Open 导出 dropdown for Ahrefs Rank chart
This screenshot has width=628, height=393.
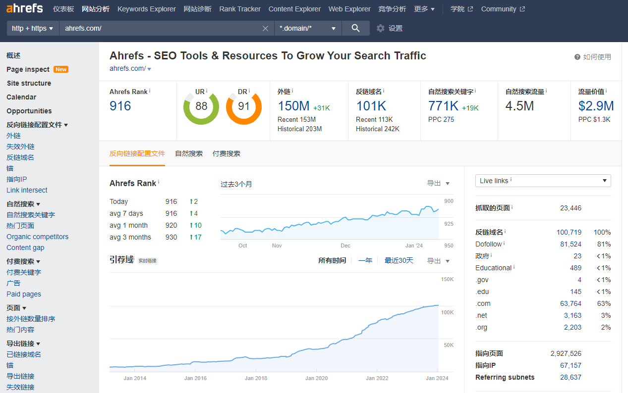(439, 183)
